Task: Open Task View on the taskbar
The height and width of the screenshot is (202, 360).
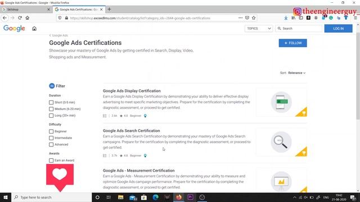Action: (x=109, y=198)
